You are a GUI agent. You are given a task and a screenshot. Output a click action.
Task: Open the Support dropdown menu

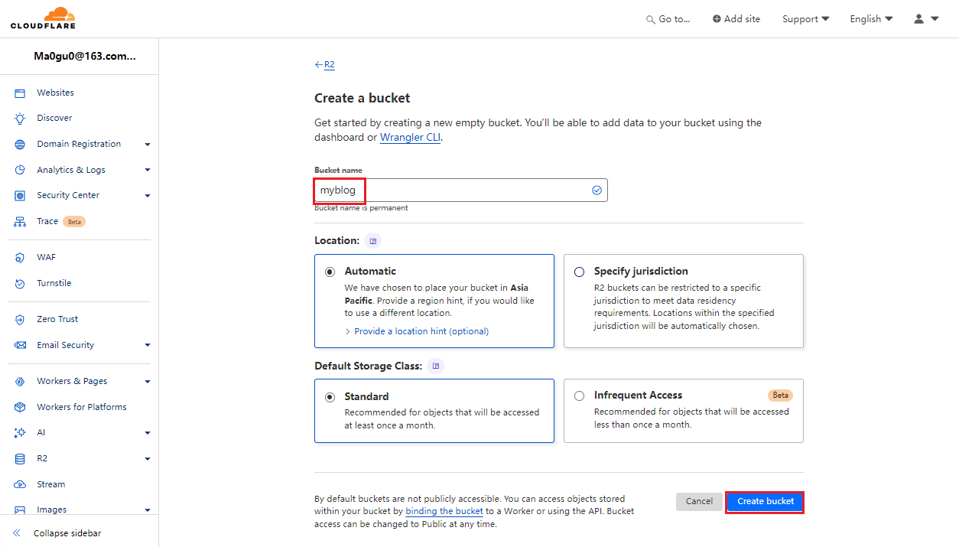(805, 19)
